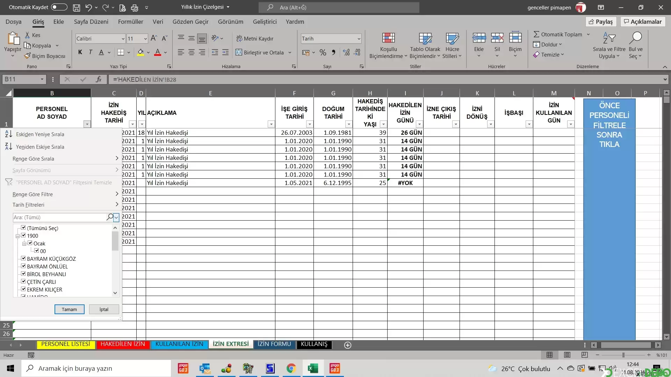This screenshot has width=671, height=377.
Task: Open Renge Göre Filtre submenu
Action: (65, 194)
